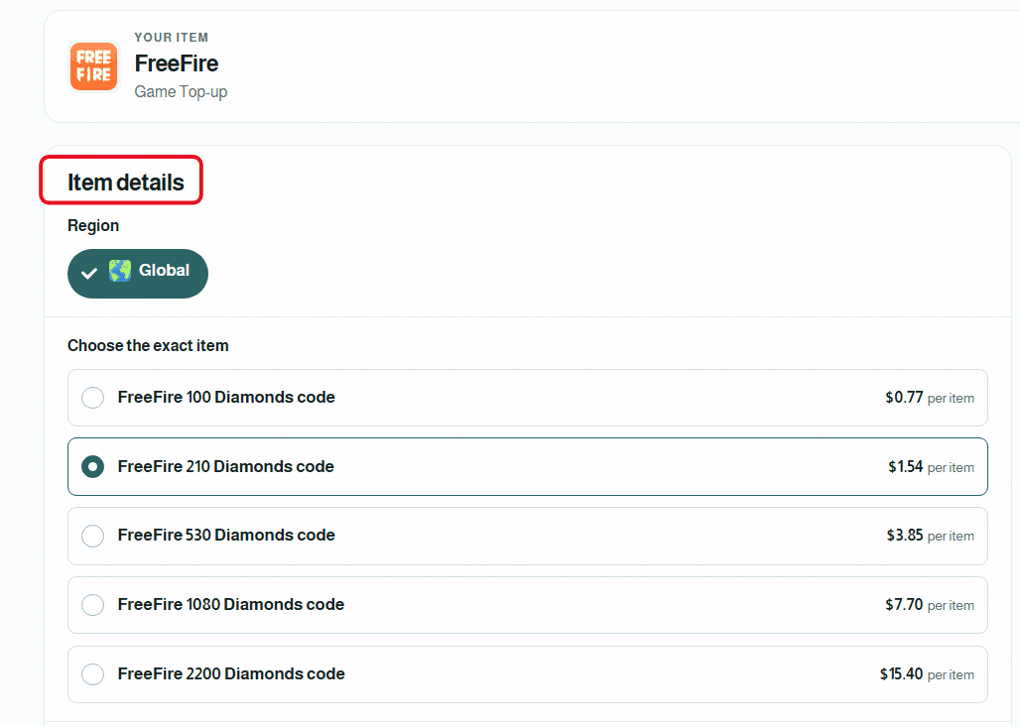Image resolution: width=1020 pixels, height=726 pixels.
Task: Click the $3.85 per item price
Action: pos(931,536)
